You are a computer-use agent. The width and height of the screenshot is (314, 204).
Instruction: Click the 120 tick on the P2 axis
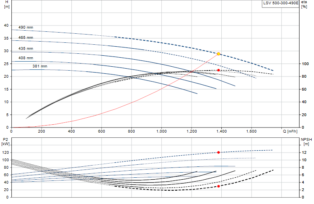[x=5, y=153]
